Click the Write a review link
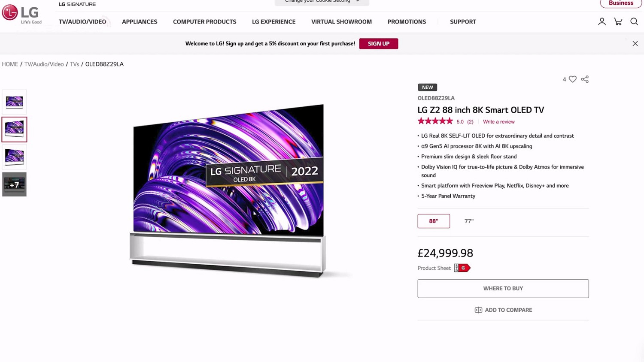 [x=498, y=122]
